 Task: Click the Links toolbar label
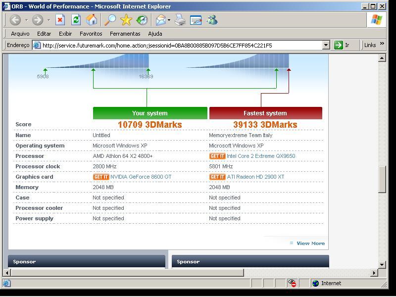370,45
